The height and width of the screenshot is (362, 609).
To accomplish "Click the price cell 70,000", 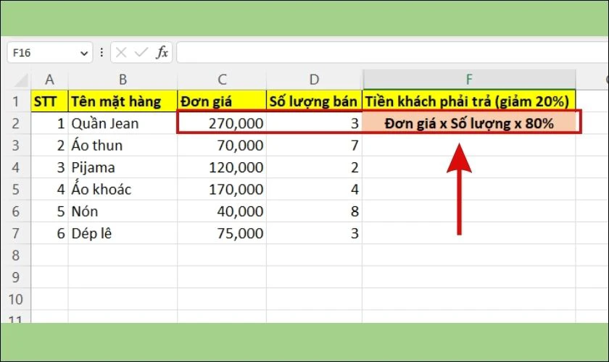I will click(x=222, y=146).
